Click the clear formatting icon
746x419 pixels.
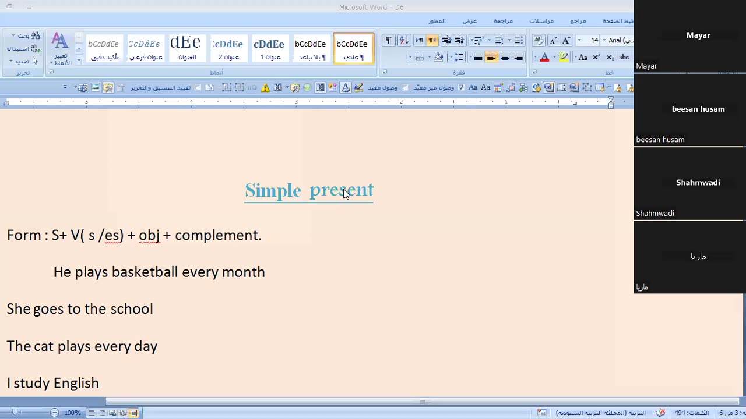pyautogui.click(x=539, y=40)
